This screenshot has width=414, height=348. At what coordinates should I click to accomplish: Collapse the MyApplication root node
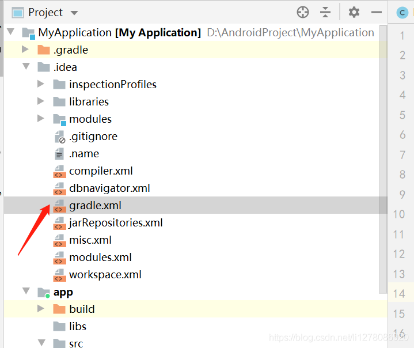(x=10, y=32)
